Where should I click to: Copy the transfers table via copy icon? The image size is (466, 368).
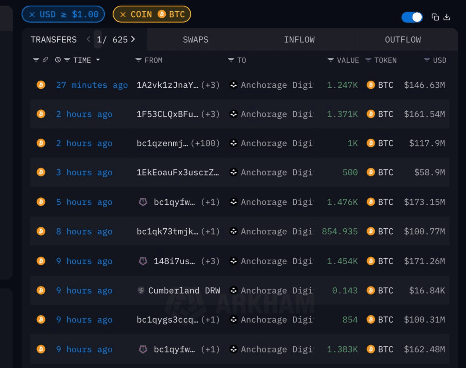point(435,17)
